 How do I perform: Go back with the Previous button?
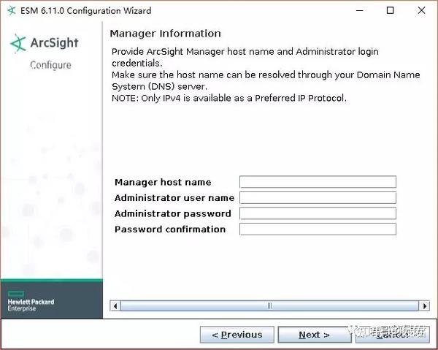point(237,335)
